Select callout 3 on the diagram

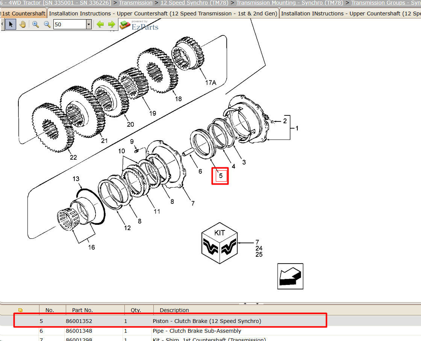click(x=244, y=162)
